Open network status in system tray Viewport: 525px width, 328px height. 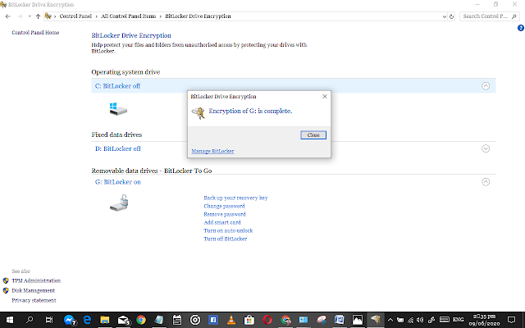pos(410,320)
